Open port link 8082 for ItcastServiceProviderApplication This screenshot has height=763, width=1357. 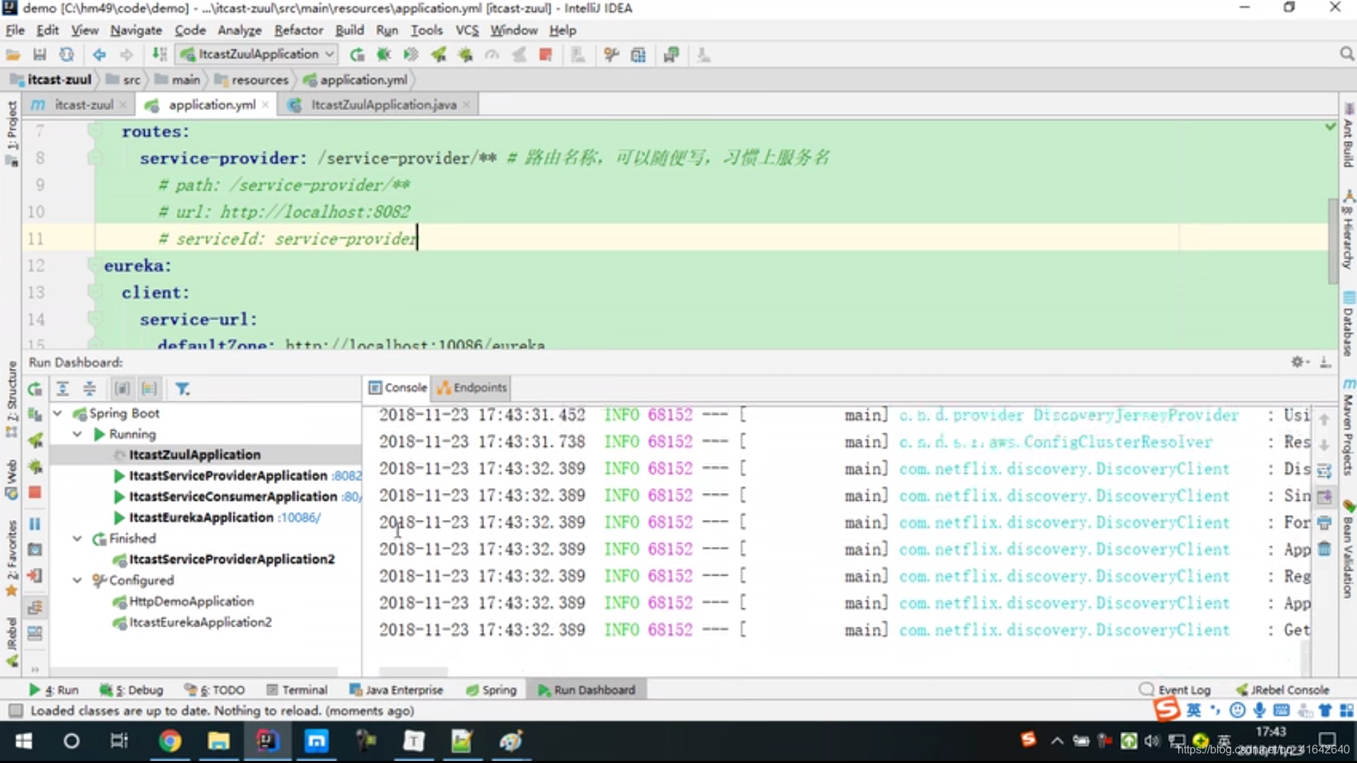tap(347, 476)
